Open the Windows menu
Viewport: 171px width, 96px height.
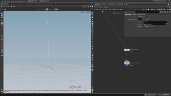tap(17, 1)
